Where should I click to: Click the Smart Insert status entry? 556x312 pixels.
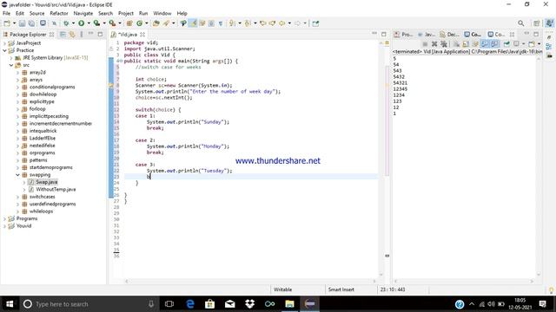pyautogui.click(x=341, y=289)
